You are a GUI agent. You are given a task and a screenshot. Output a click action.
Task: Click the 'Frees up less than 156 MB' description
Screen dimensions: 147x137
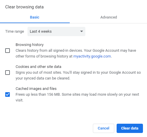click(77, 97)
